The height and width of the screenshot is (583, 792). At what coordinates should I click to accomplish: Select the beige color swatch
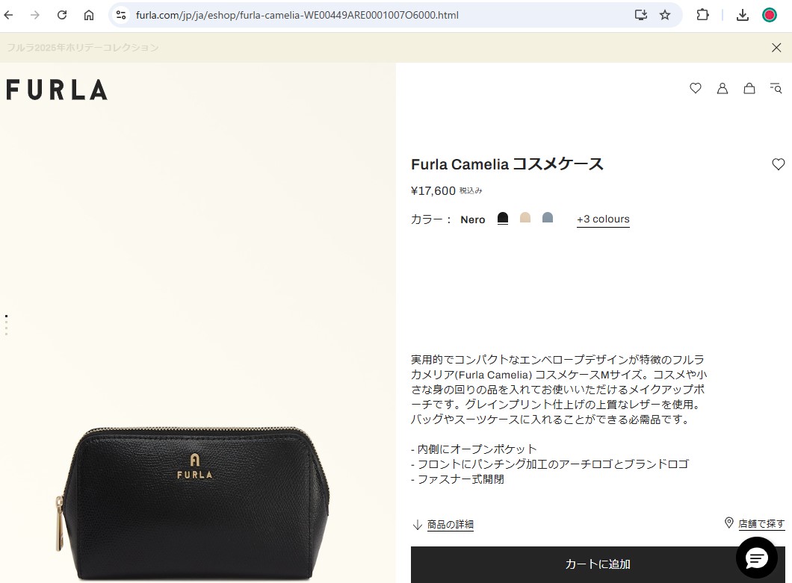(525, 217)
